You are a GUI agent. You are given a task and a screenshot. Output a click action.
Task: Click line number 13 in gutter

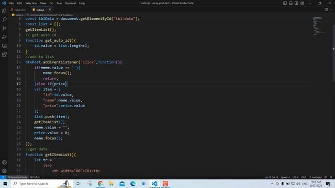(19, 62)
